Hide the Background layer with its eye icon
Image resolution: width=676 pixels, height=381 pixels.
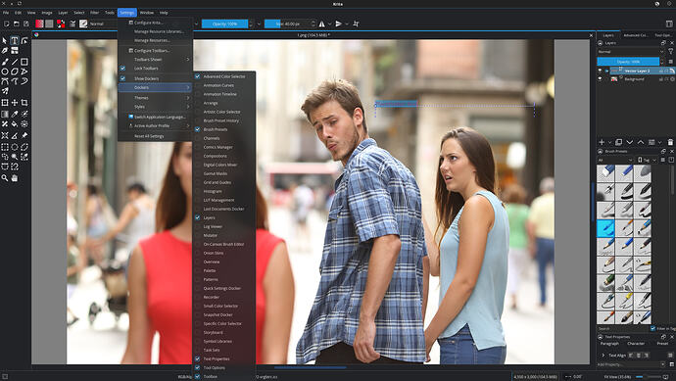tap(600, 79)
